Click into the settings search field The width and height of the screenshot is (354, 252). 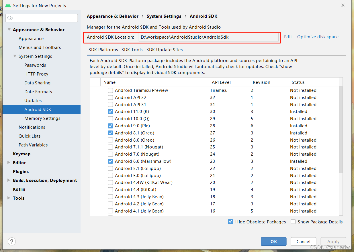click(42, 18)
